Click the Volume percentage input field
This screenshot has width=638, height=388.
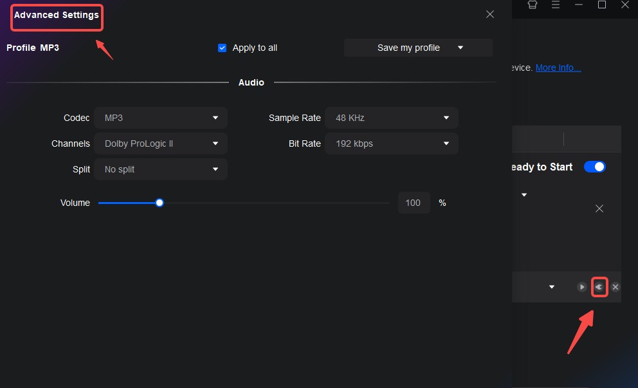coord(414,203)
